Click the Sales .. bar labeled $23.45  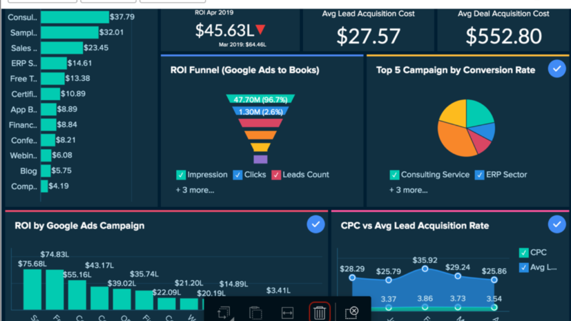tap(62, 48)
